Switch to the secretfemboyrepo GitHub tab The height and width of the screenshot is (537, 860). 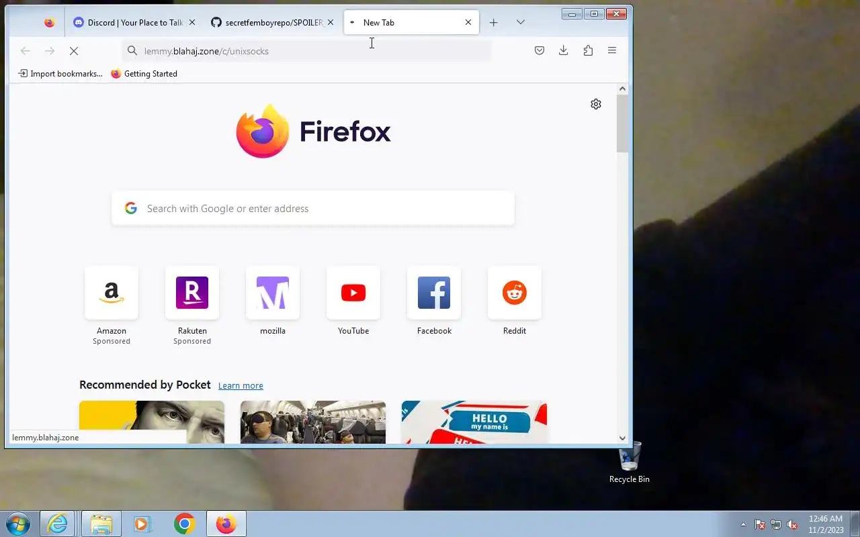tap(271, 22)
